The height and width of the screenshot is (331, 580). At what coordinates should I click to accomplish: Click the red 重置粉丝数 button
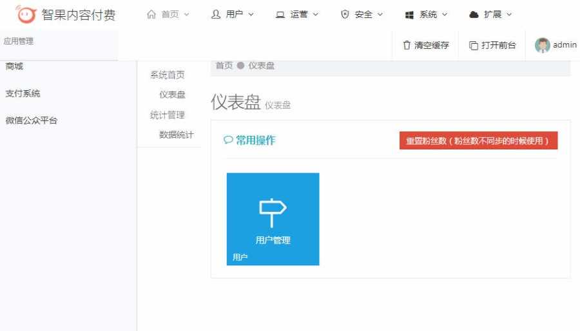(478, 140)
